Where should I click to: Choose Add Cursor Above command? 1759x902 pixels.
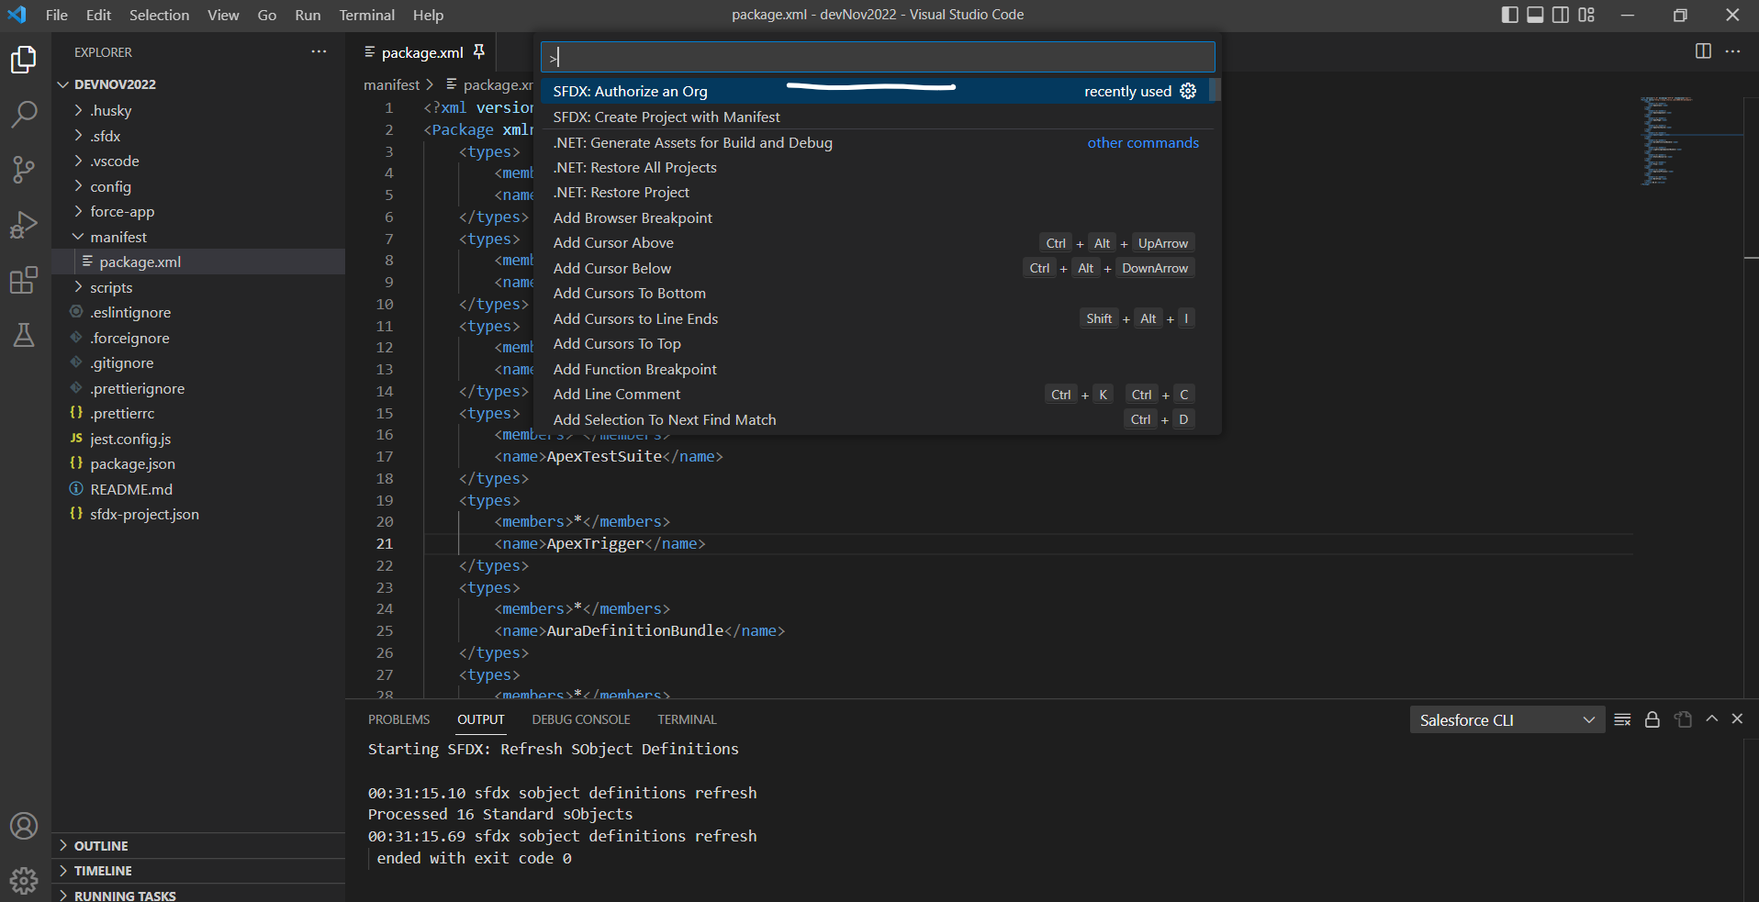click(875, 242)
